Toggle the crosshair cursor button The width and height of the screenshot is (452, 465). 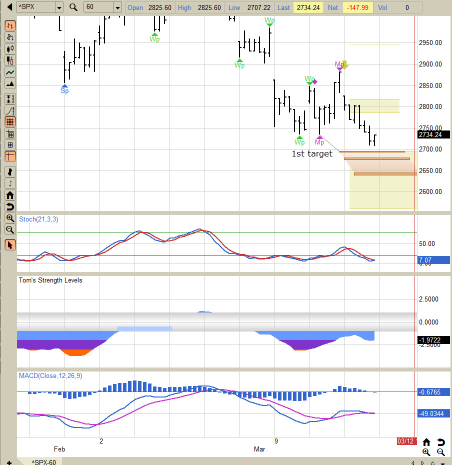click(x=10, y=156)
